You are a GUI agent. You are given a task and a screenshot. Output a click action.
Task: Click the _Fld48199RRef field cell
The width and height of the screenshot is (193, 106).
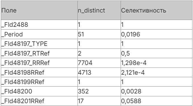pyautogui.click(x=39, y=82)
